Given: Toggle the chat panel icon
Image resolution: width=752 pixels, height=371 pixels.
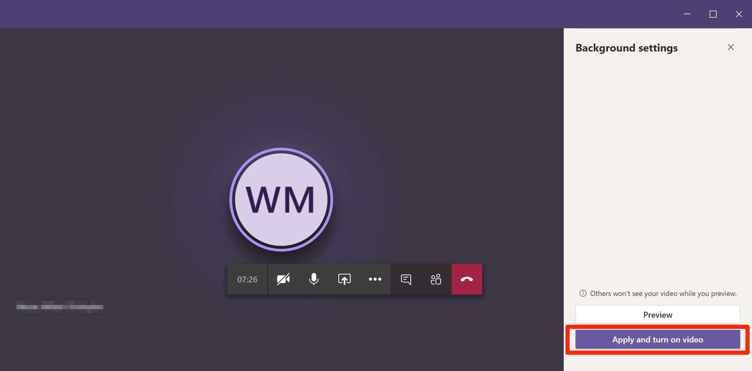Looking at the screenshot, I should [x=405, y=279].
